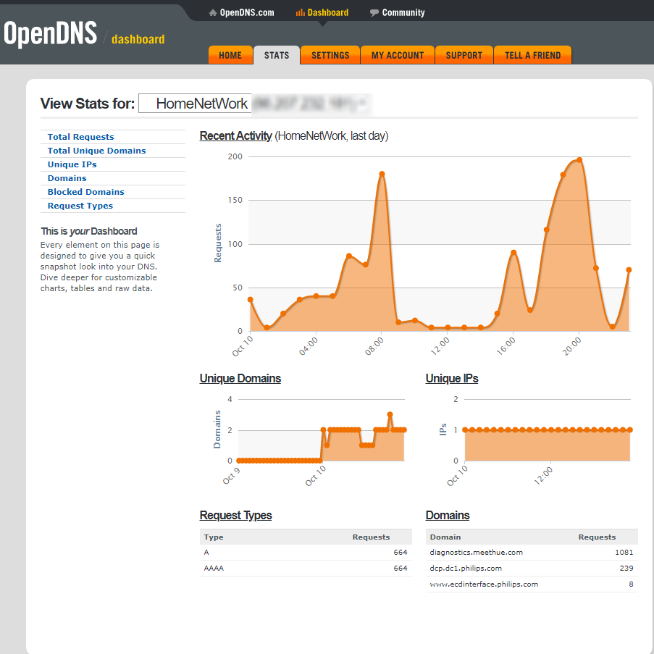Image resolution: width=654 pixels, height=654 pixels.
Task: Click dcp.dc1.philips.com domain row
Action: pyautogui.click(x=532, y=568)
